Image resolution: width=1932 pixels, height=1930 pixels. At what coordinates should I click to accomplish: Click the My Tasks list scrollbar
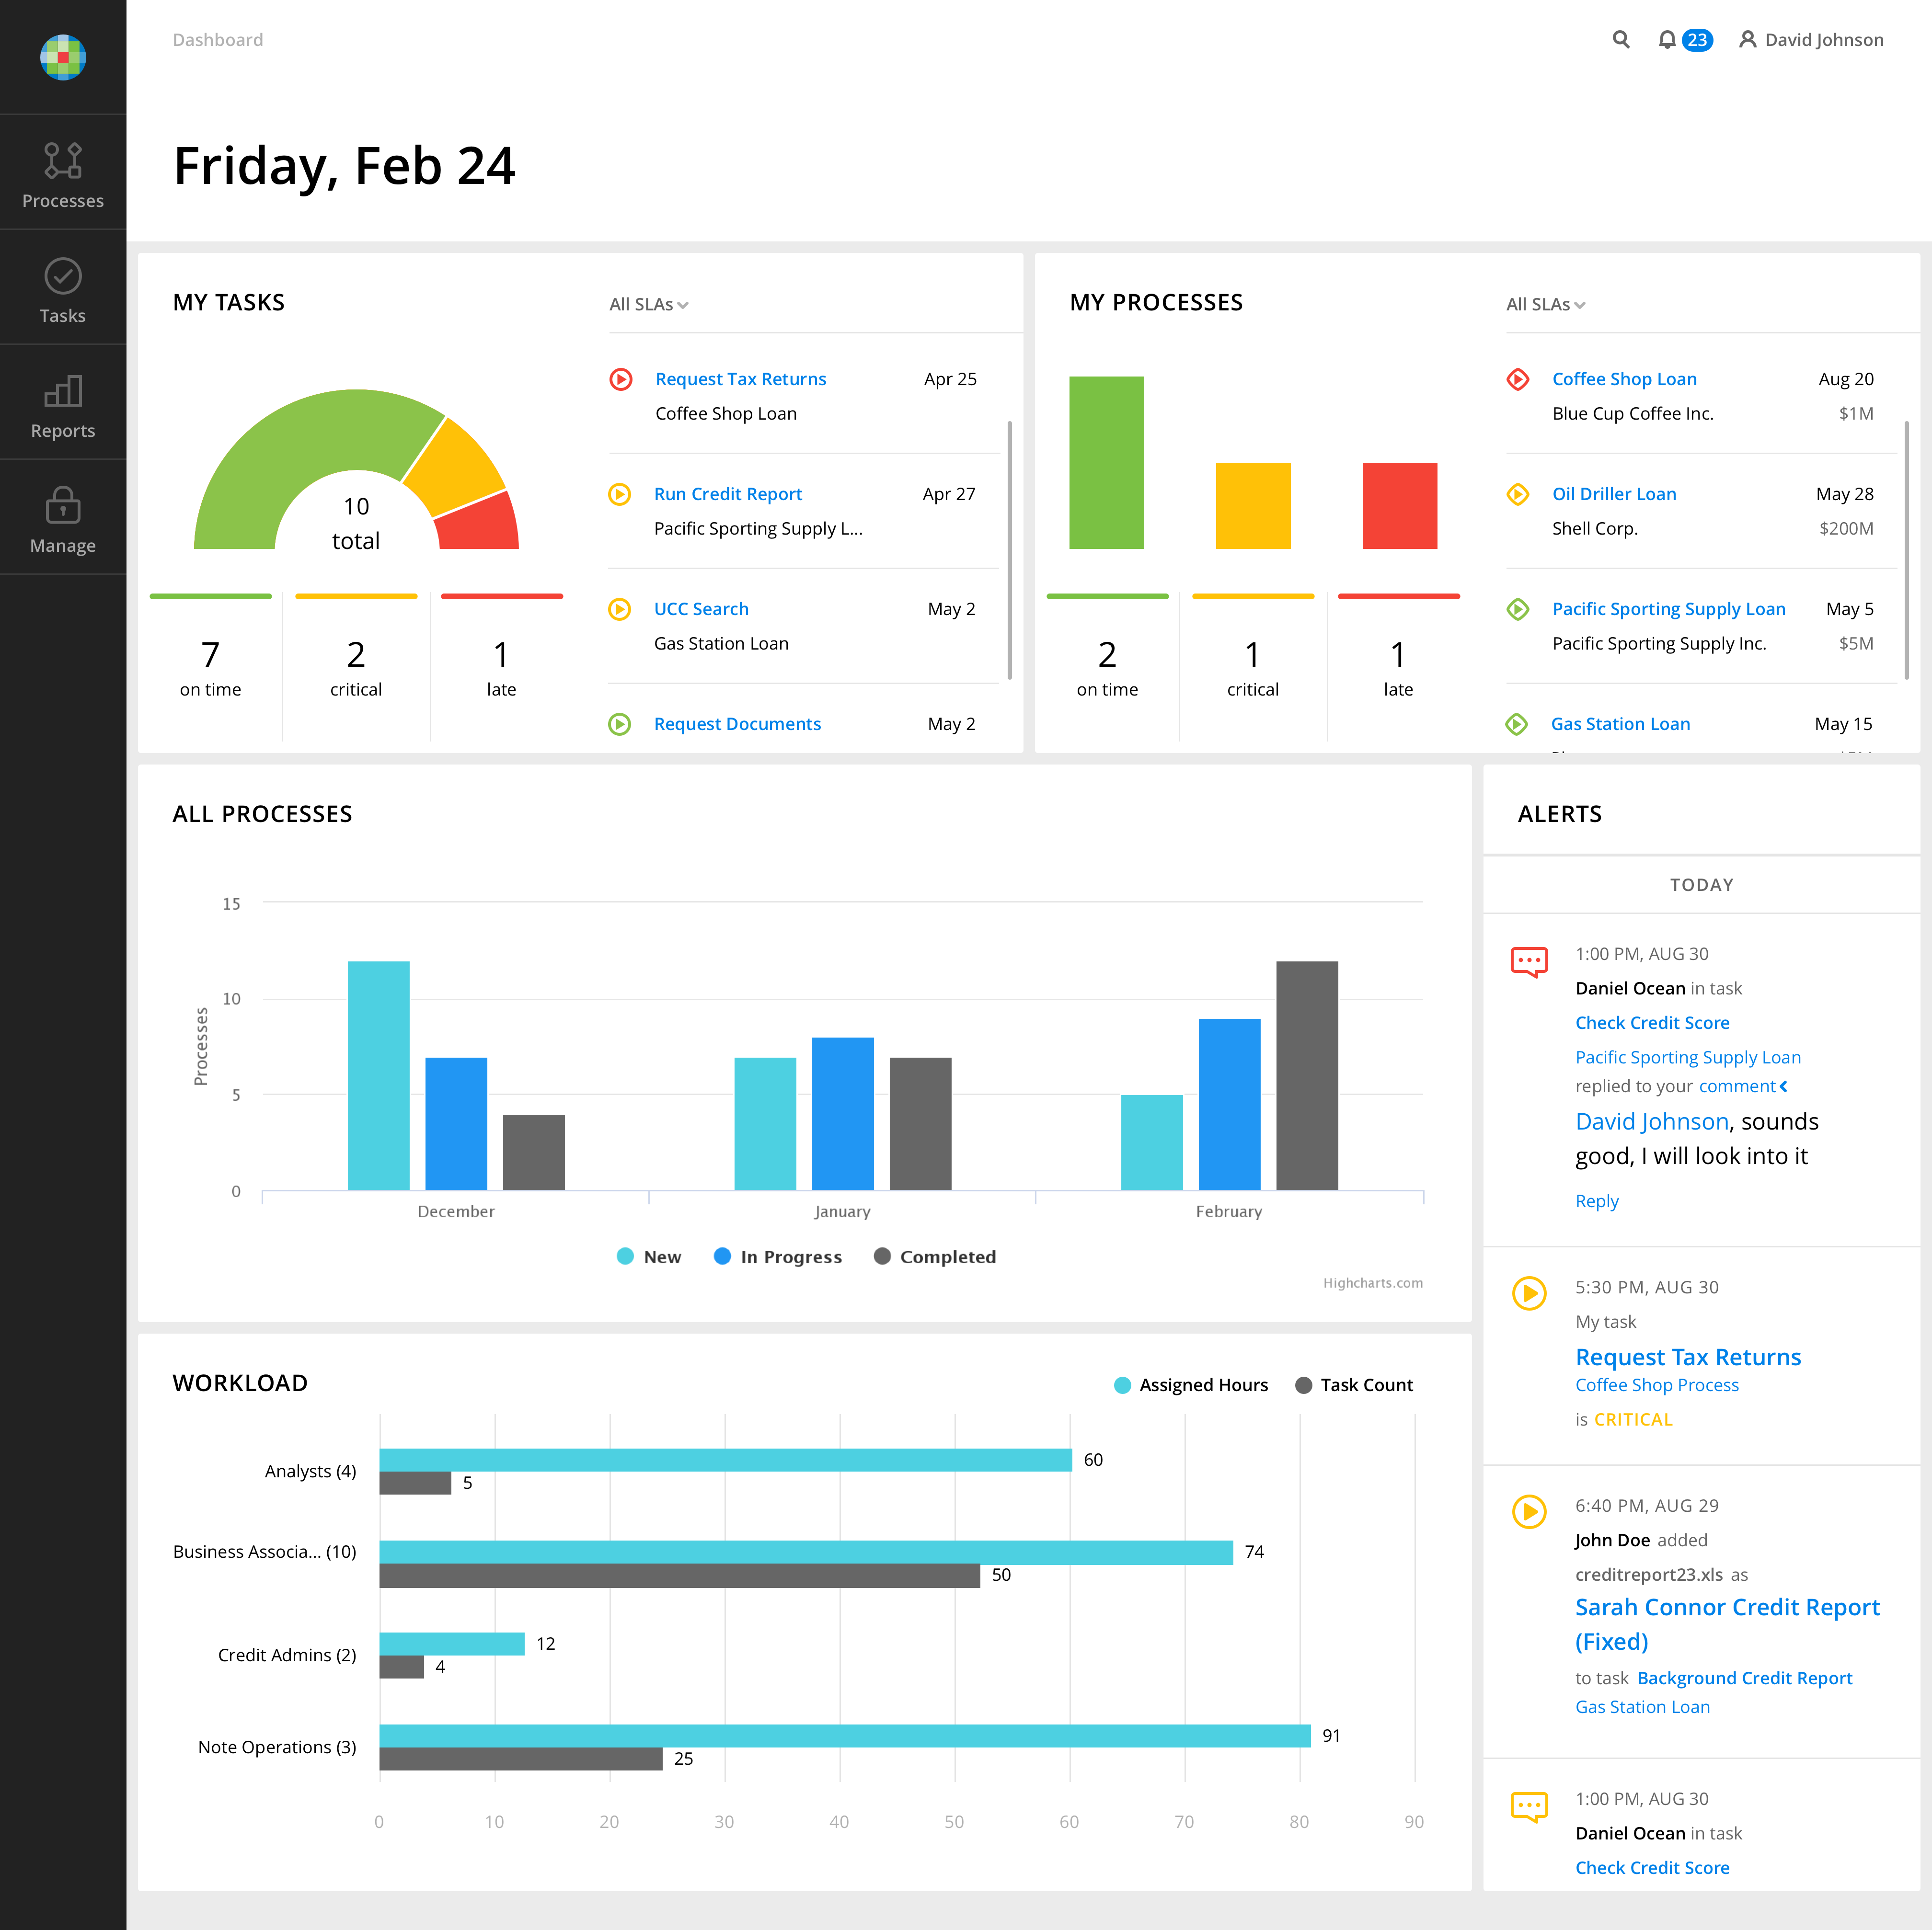[1009, 550]
